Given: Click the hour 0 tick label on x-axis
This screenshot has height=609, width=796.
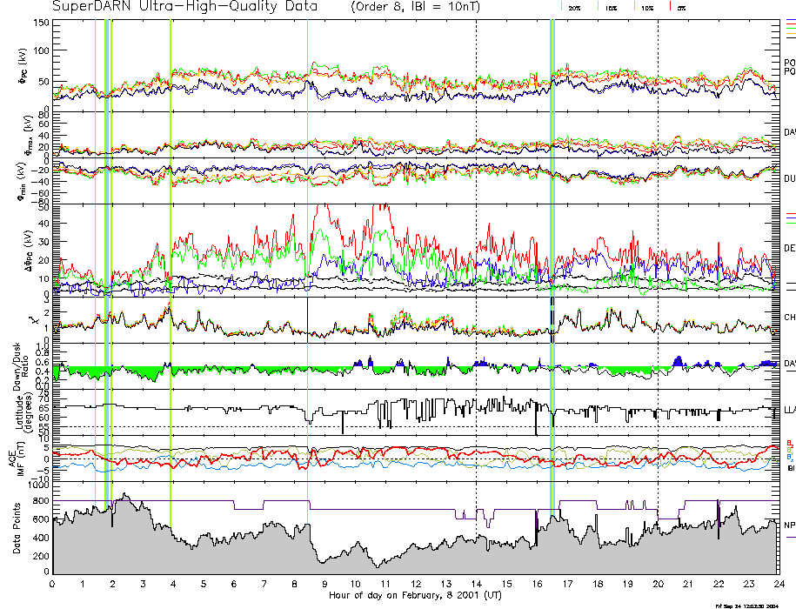Looking at the screenshot, I should point(53,585).
